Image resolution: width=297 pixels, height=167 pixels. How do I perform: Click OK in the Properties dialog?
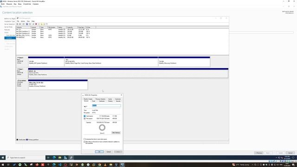tap(99, 152)
